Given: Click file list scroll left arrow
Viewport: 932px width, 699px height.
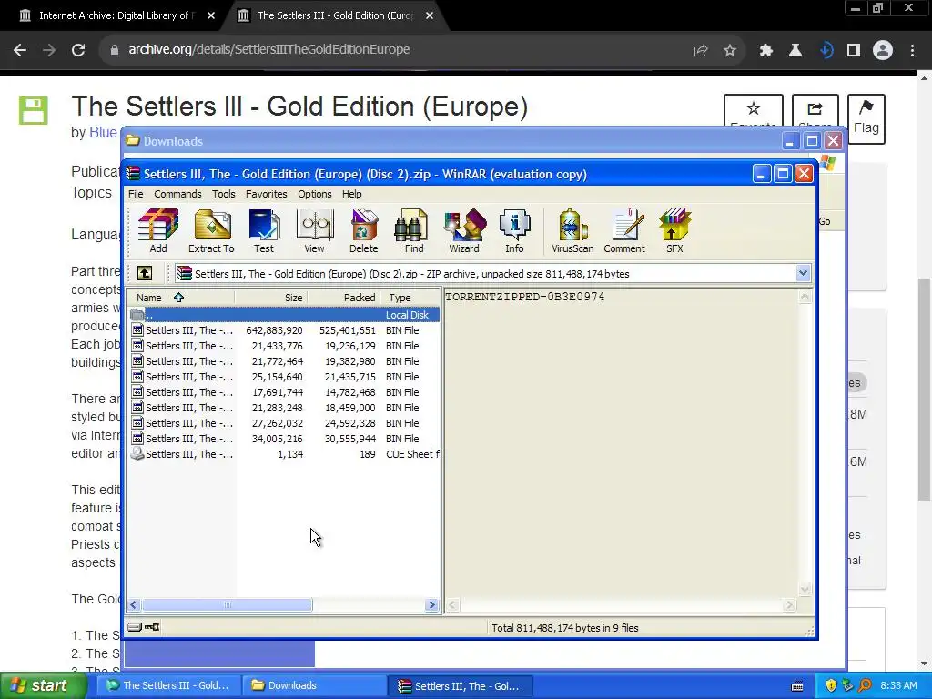Looking at the screenshot, I should click(x=134, y=605).
